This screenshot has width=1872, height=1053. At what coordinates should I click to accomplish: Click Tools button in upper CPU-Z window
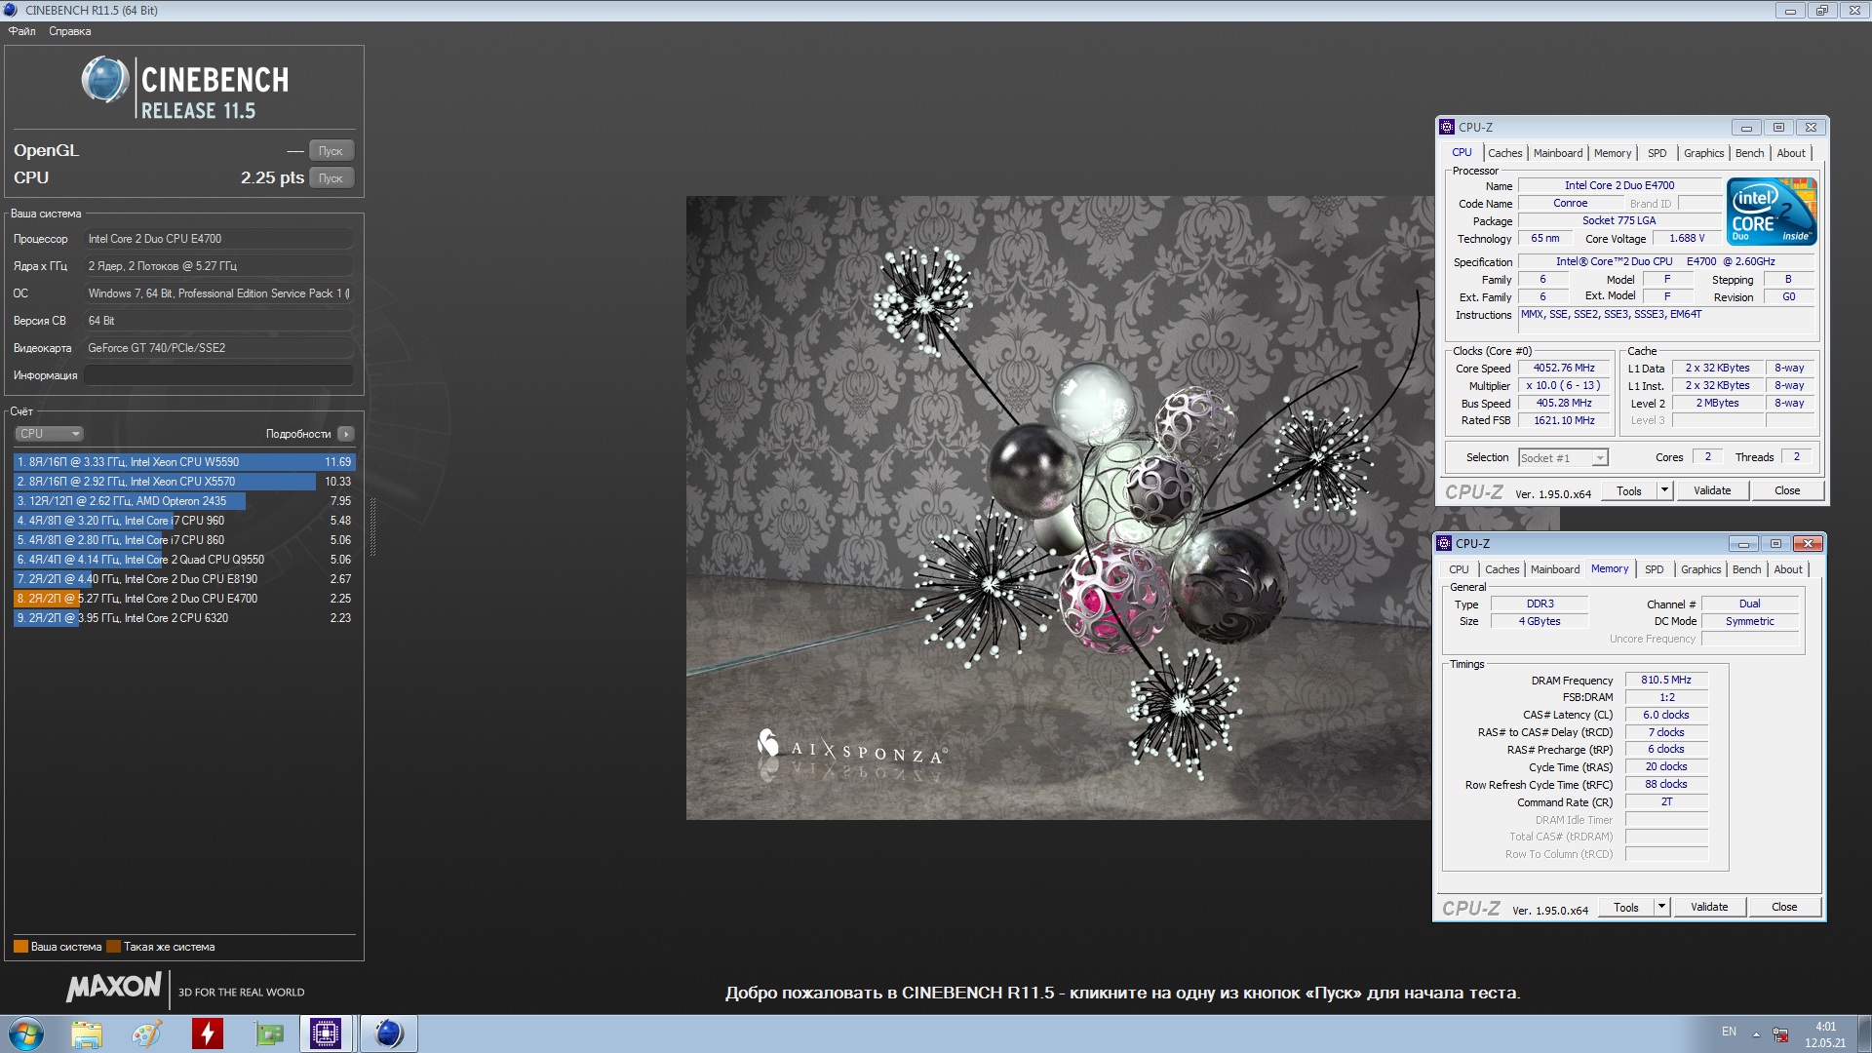point(1629,491)
